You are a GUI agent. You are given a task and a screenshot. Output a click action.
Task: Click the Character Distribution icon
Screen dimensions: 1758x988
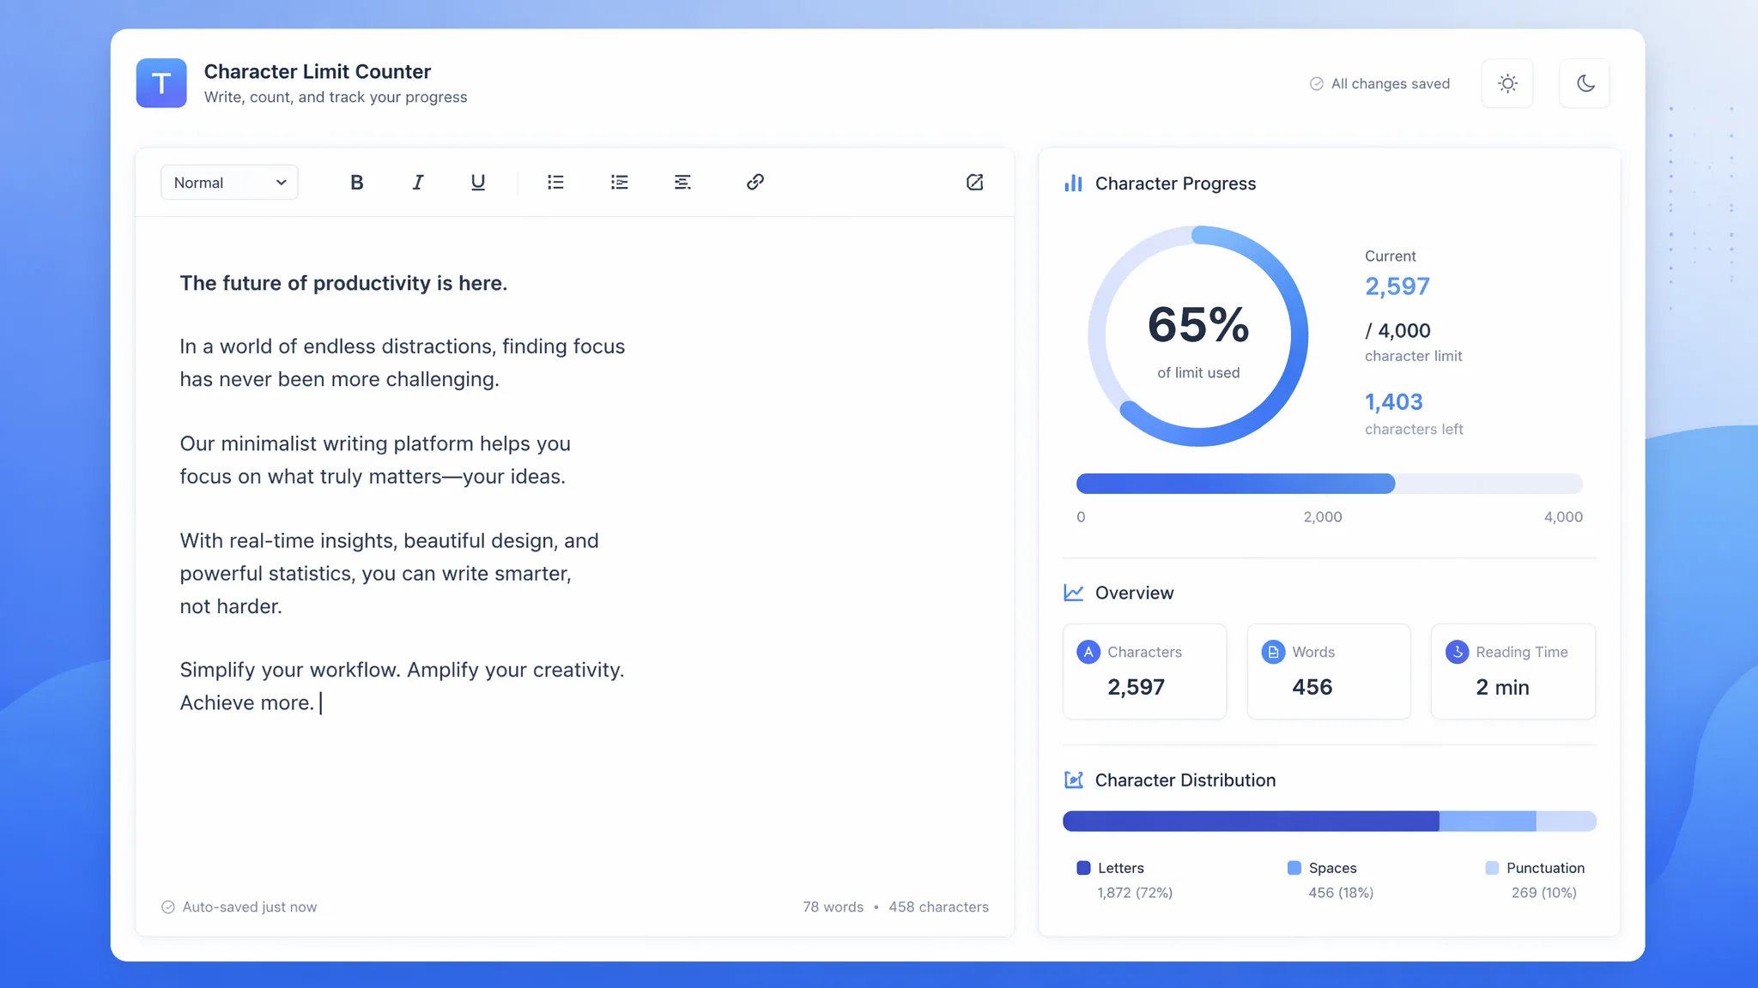(1073, 780)
